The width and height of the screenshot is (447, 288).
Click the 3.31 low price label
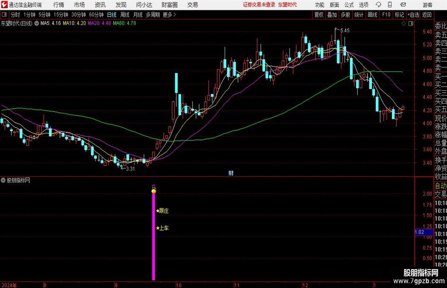pos(130,169)
